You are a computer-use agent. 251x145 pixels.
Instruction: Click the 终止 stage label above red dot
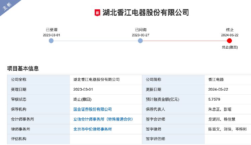tap(230, 30)
